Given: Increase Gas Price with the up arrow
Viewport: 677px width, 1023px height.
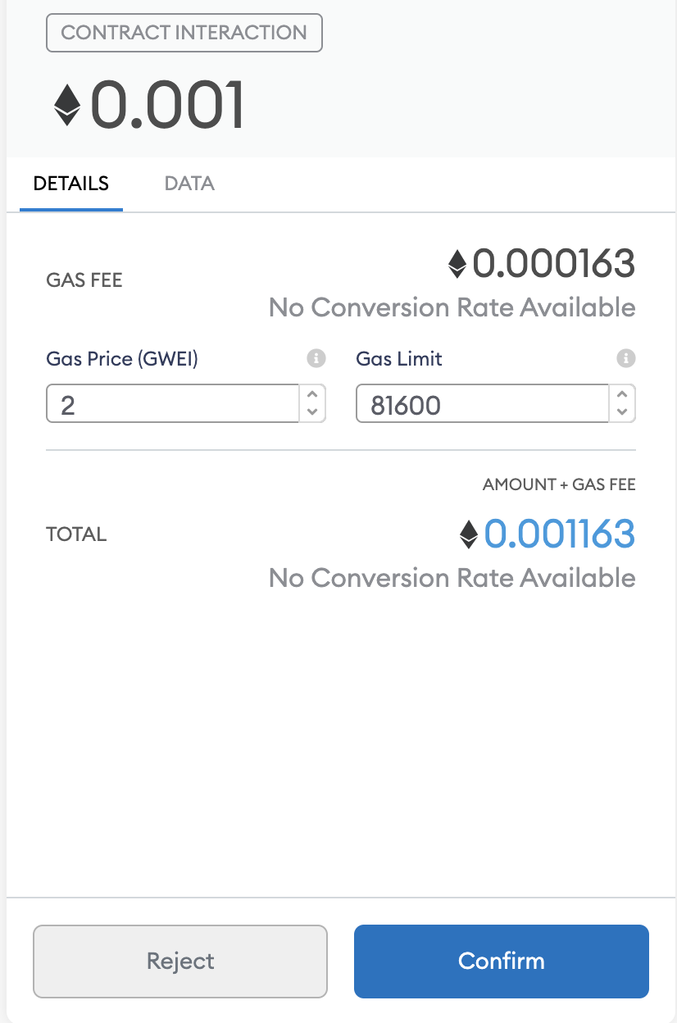Looking at the screenshot, I should click(x=311, y=394).
